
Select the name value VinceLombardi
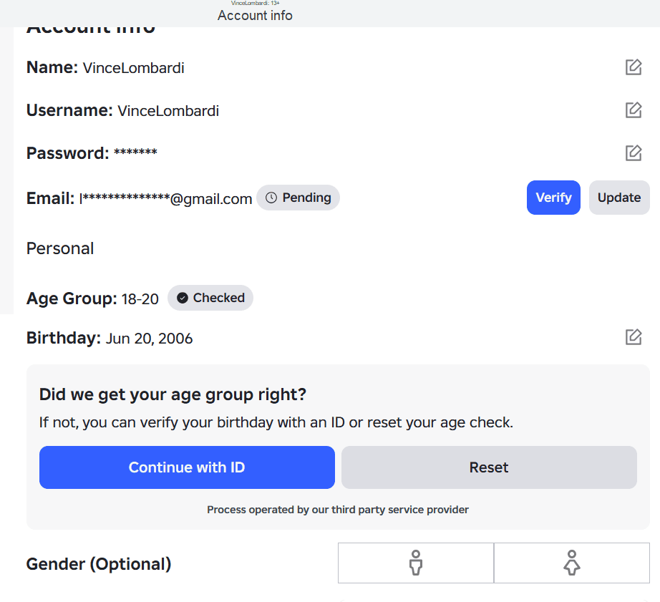pos(133,68)
